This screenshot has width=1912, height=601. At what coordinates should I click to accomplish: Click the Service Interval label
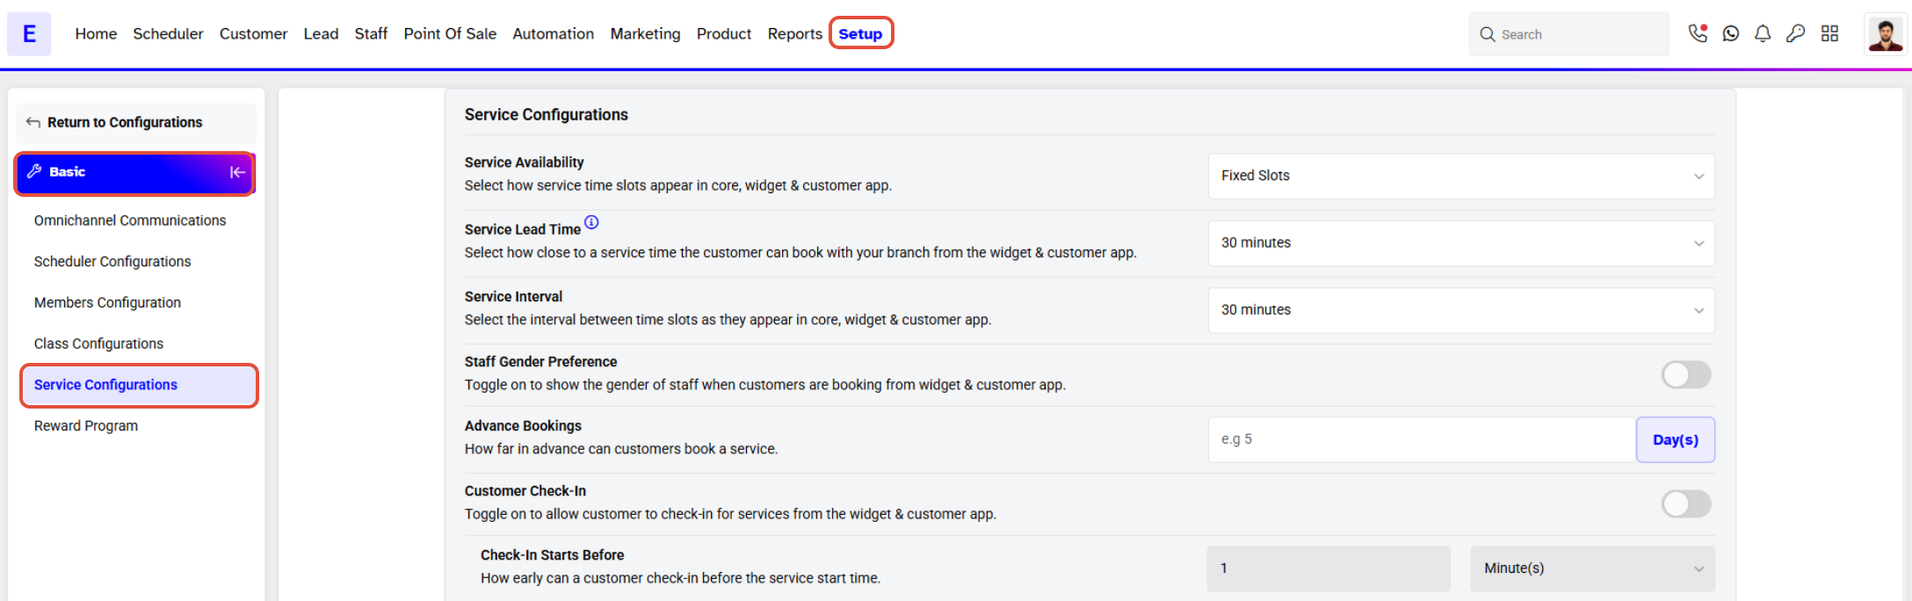[513, 297]
